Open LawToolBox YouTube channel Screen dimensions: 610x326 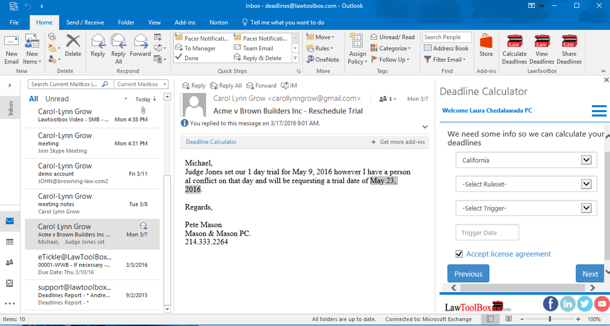point(602,304)
